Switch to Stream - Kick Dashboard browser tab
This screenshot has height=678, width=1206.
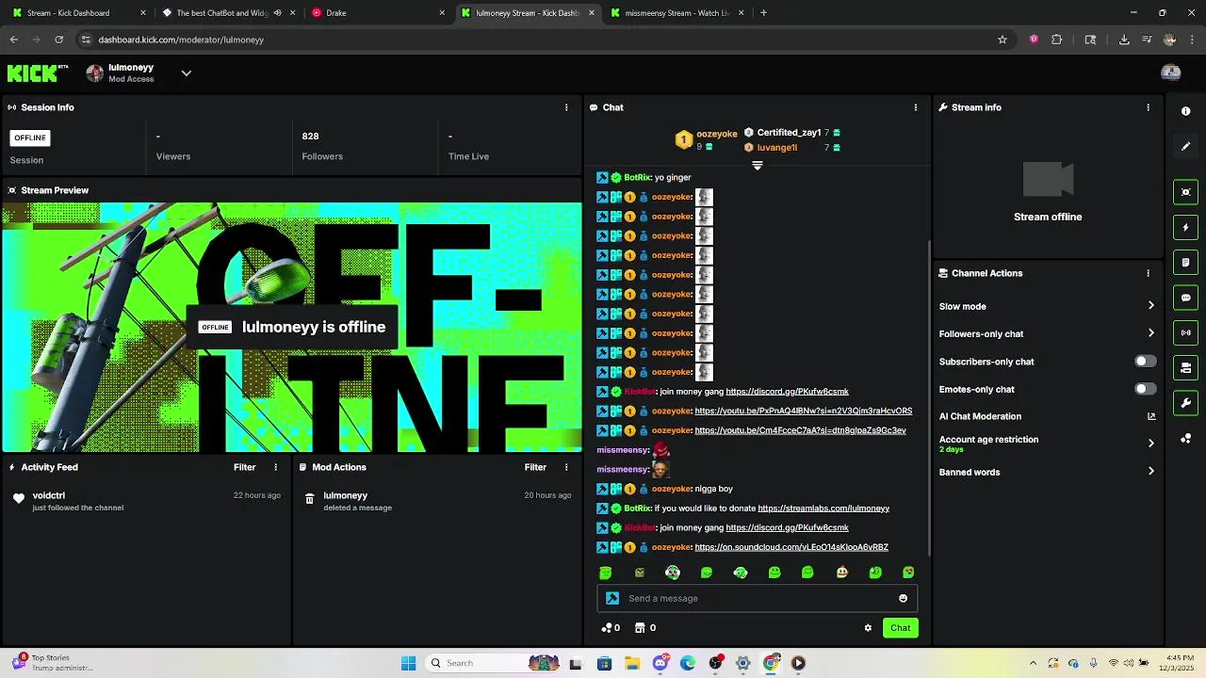[x=78, y=13]
